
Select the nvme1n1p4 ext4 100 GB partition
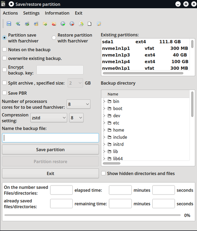point(145,62)
